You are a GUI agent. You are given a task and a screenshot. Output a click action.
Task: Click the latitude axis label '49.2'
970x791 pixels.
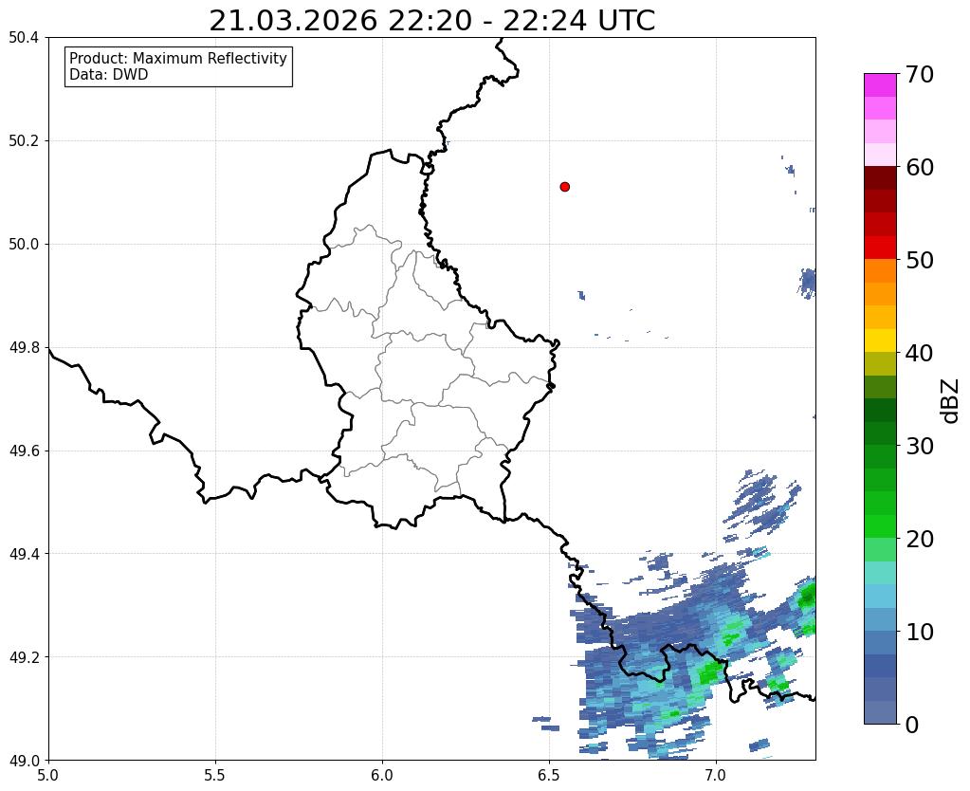(x=24, y=657)
